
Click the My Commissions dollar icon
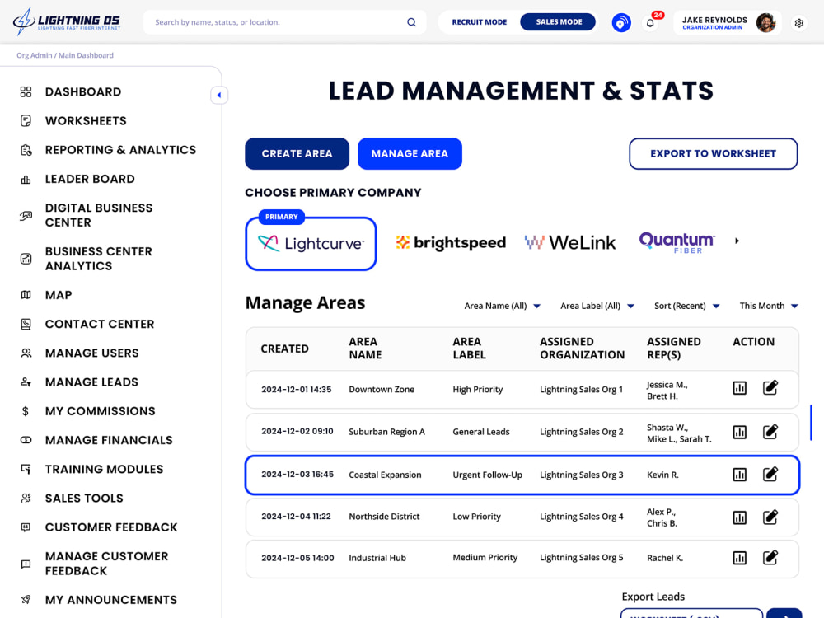26,411
